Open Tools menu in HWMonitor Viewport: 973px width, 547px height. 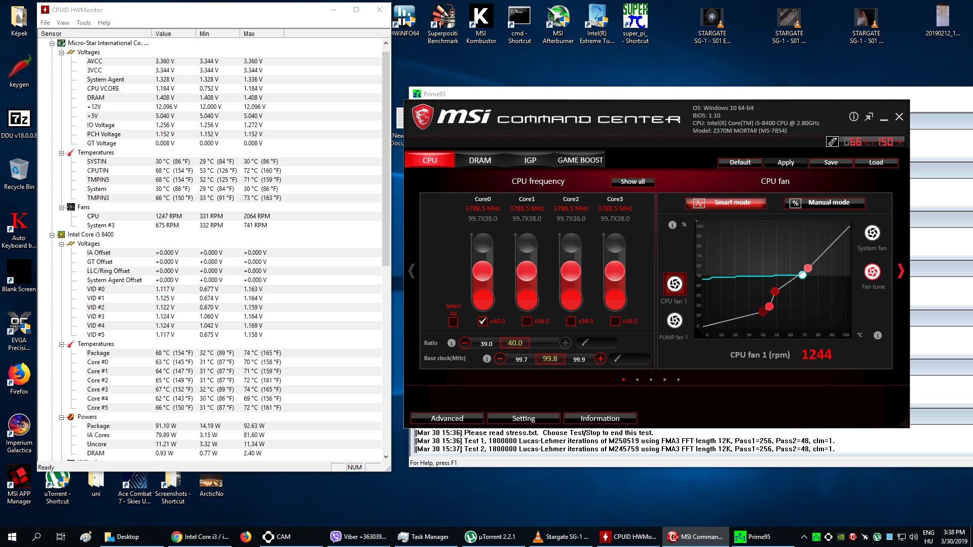[x=84, y=23]
